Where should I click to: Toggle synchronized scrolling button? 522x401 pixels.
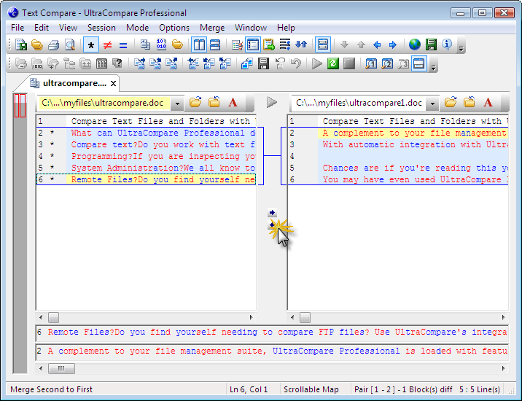pyautogui.click(x=323, y=44)
